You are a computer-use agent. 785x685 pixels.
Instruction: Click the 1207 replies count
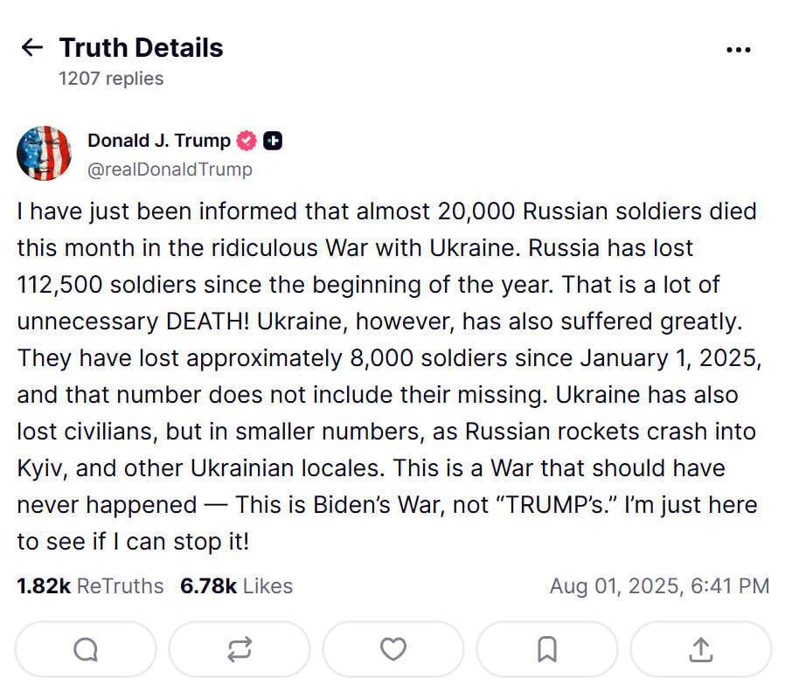(111, 79)
